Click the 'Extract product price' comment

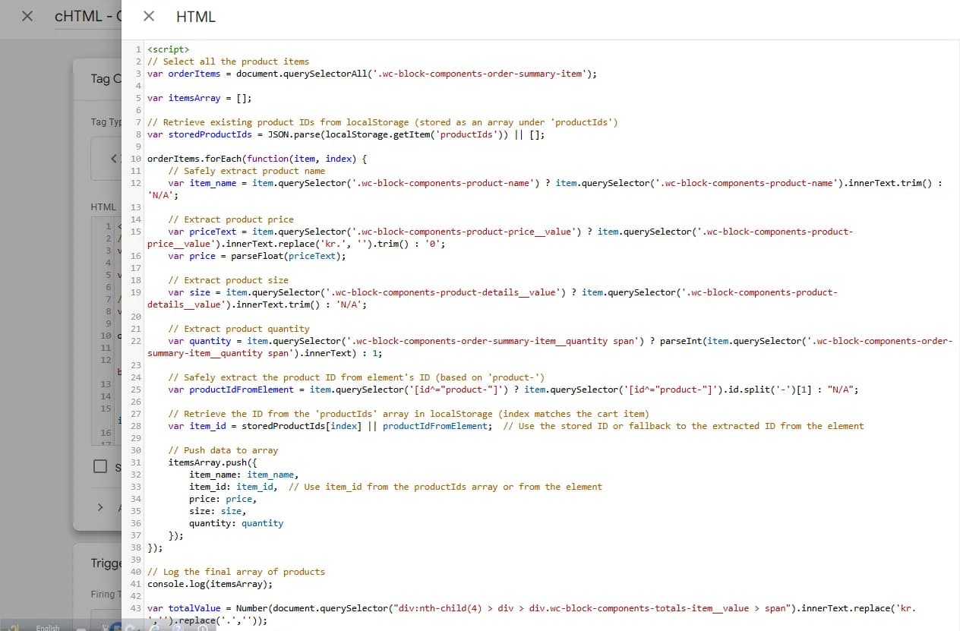[x=231, y=219]
